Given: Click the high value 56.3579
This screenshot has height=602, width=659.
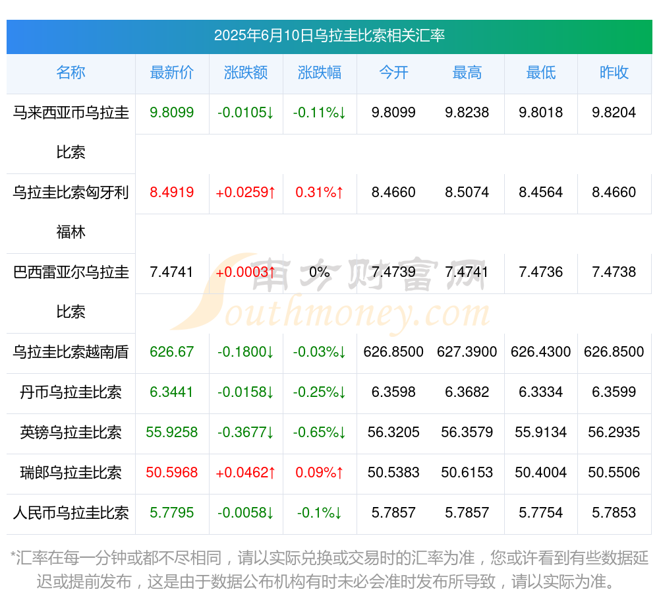Looking at the screenshot, I should 467,432.
